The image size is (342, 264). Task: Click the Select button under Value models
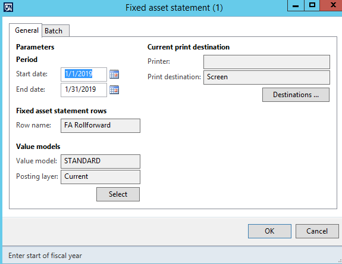tap(118, 194)
